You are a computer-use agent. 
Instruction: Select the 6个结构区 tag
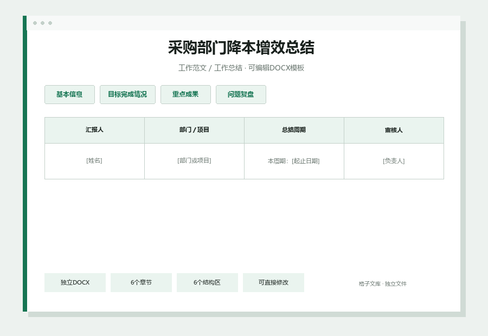tap(207, 282)
